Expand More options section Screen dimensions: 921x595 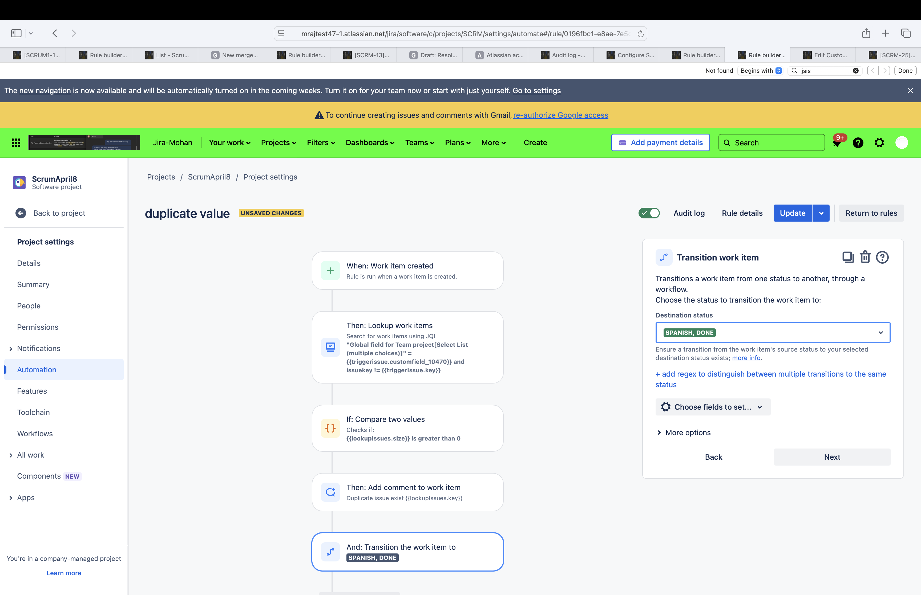tap(684, 432)
